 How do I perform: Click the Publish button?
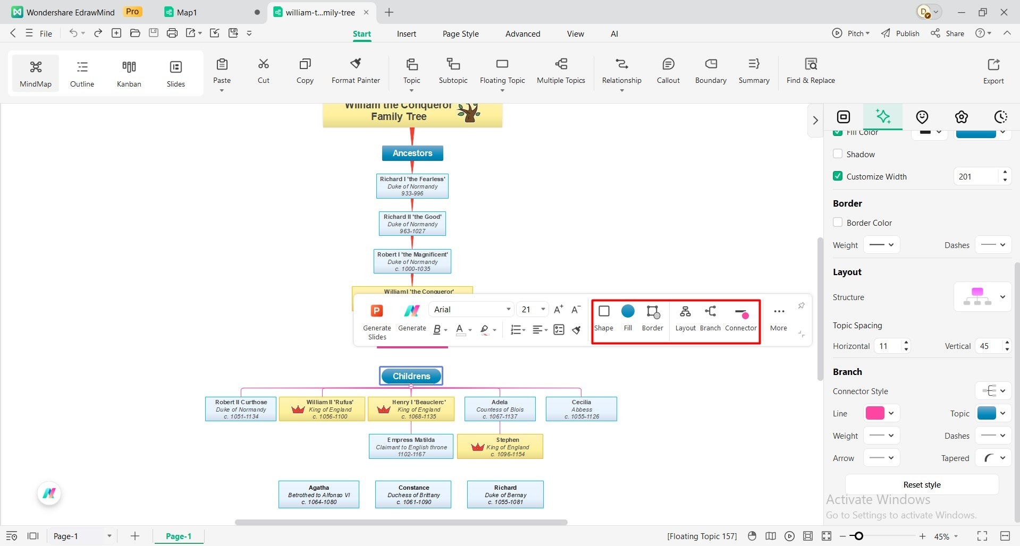tap(900, 33)
